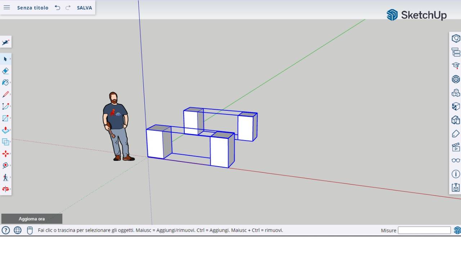
Task: Expand the Shapes tool flyout arrow
Action: point(10,118)
